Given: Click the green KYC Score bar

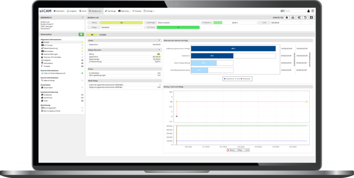Looking at the screenshot, I should click(178, 27).
